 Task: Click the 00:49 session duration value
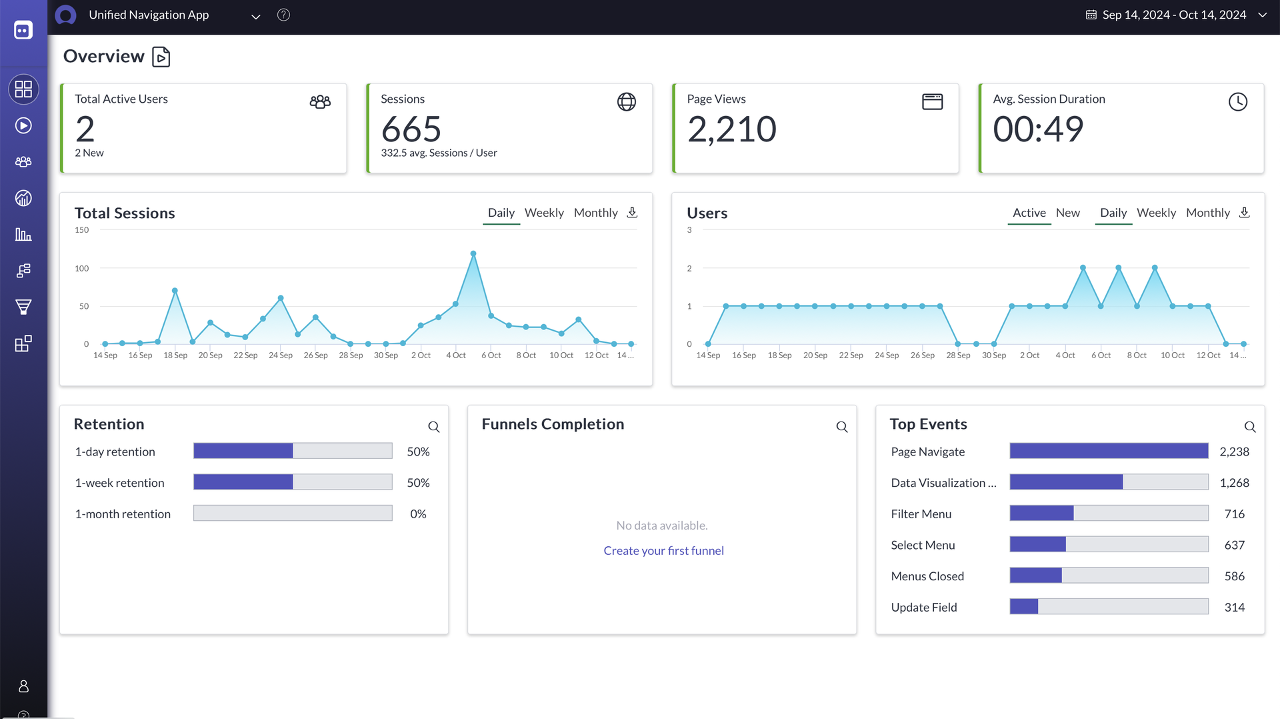click(1038, 129)
